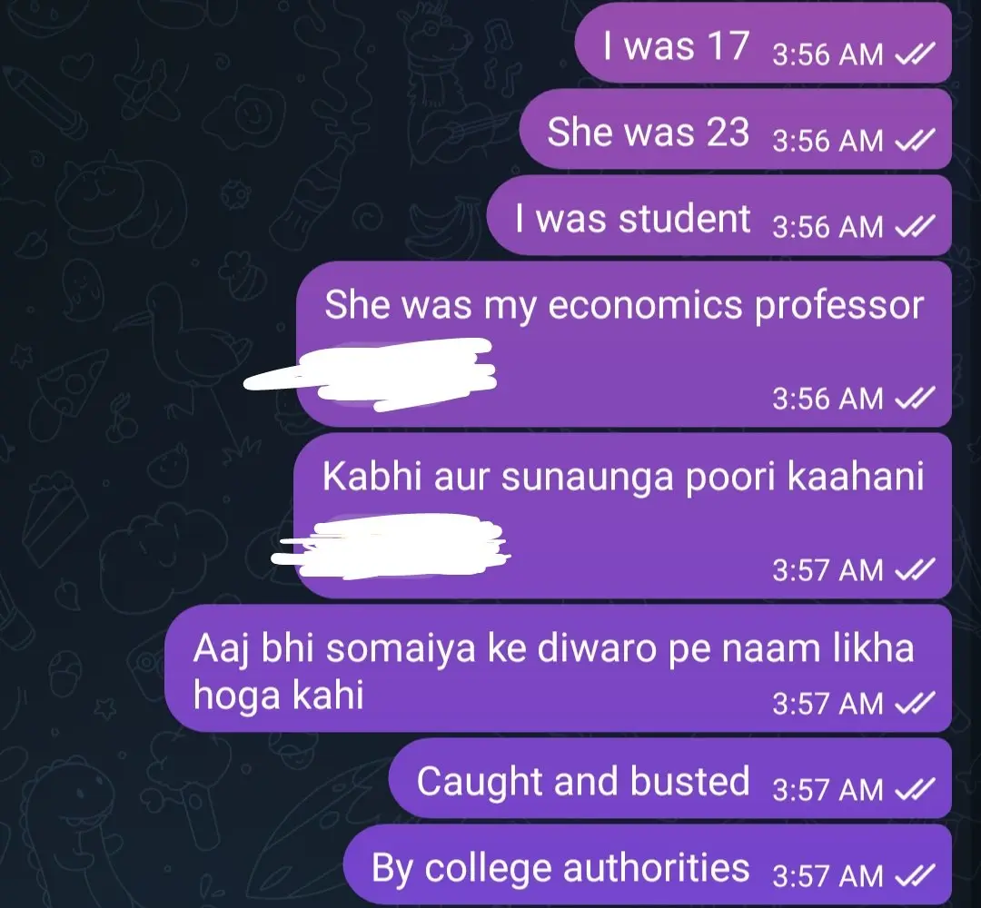Viewport: 981px width, 908px height.
Task: Click double check on economics professor message
Action: [915, 398]
